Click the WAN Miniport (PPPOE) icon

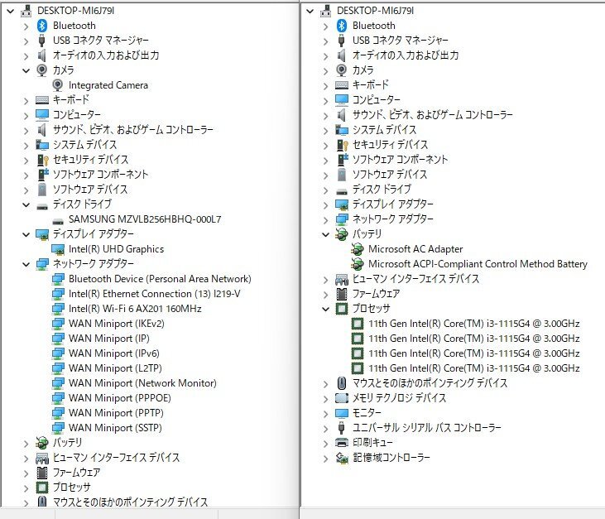(58, 398)
